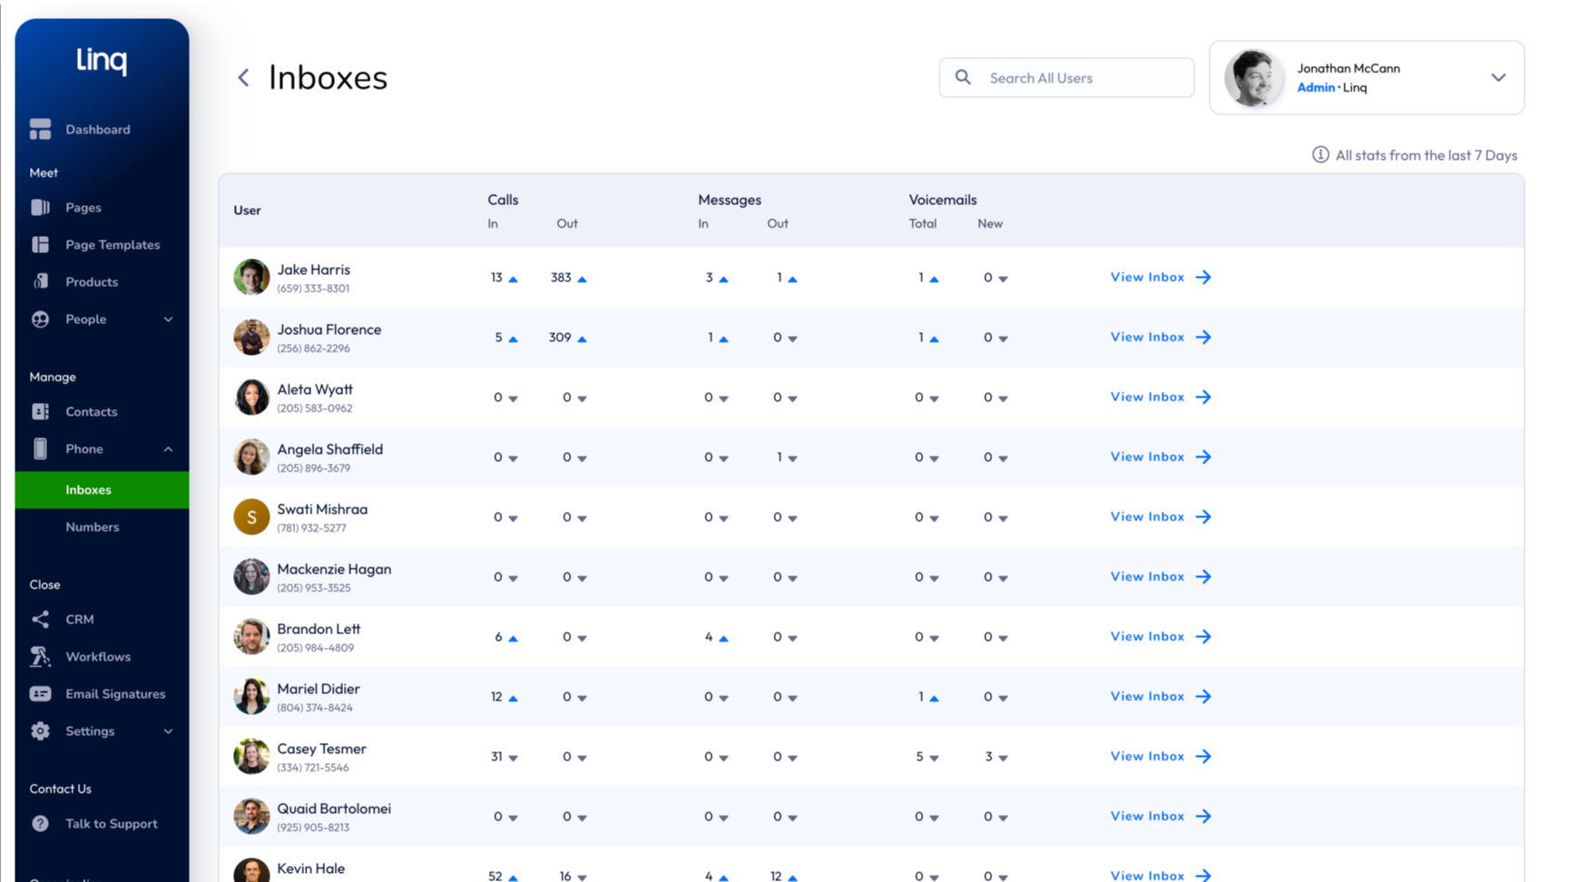Click the Talk to Support help icon
The width and height of the screenshot is (1569, 882).
(x=40, y=824)
